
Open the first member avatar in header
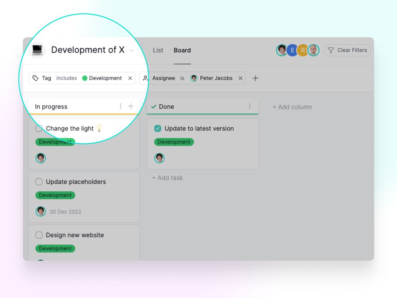(x=282, y=50)
